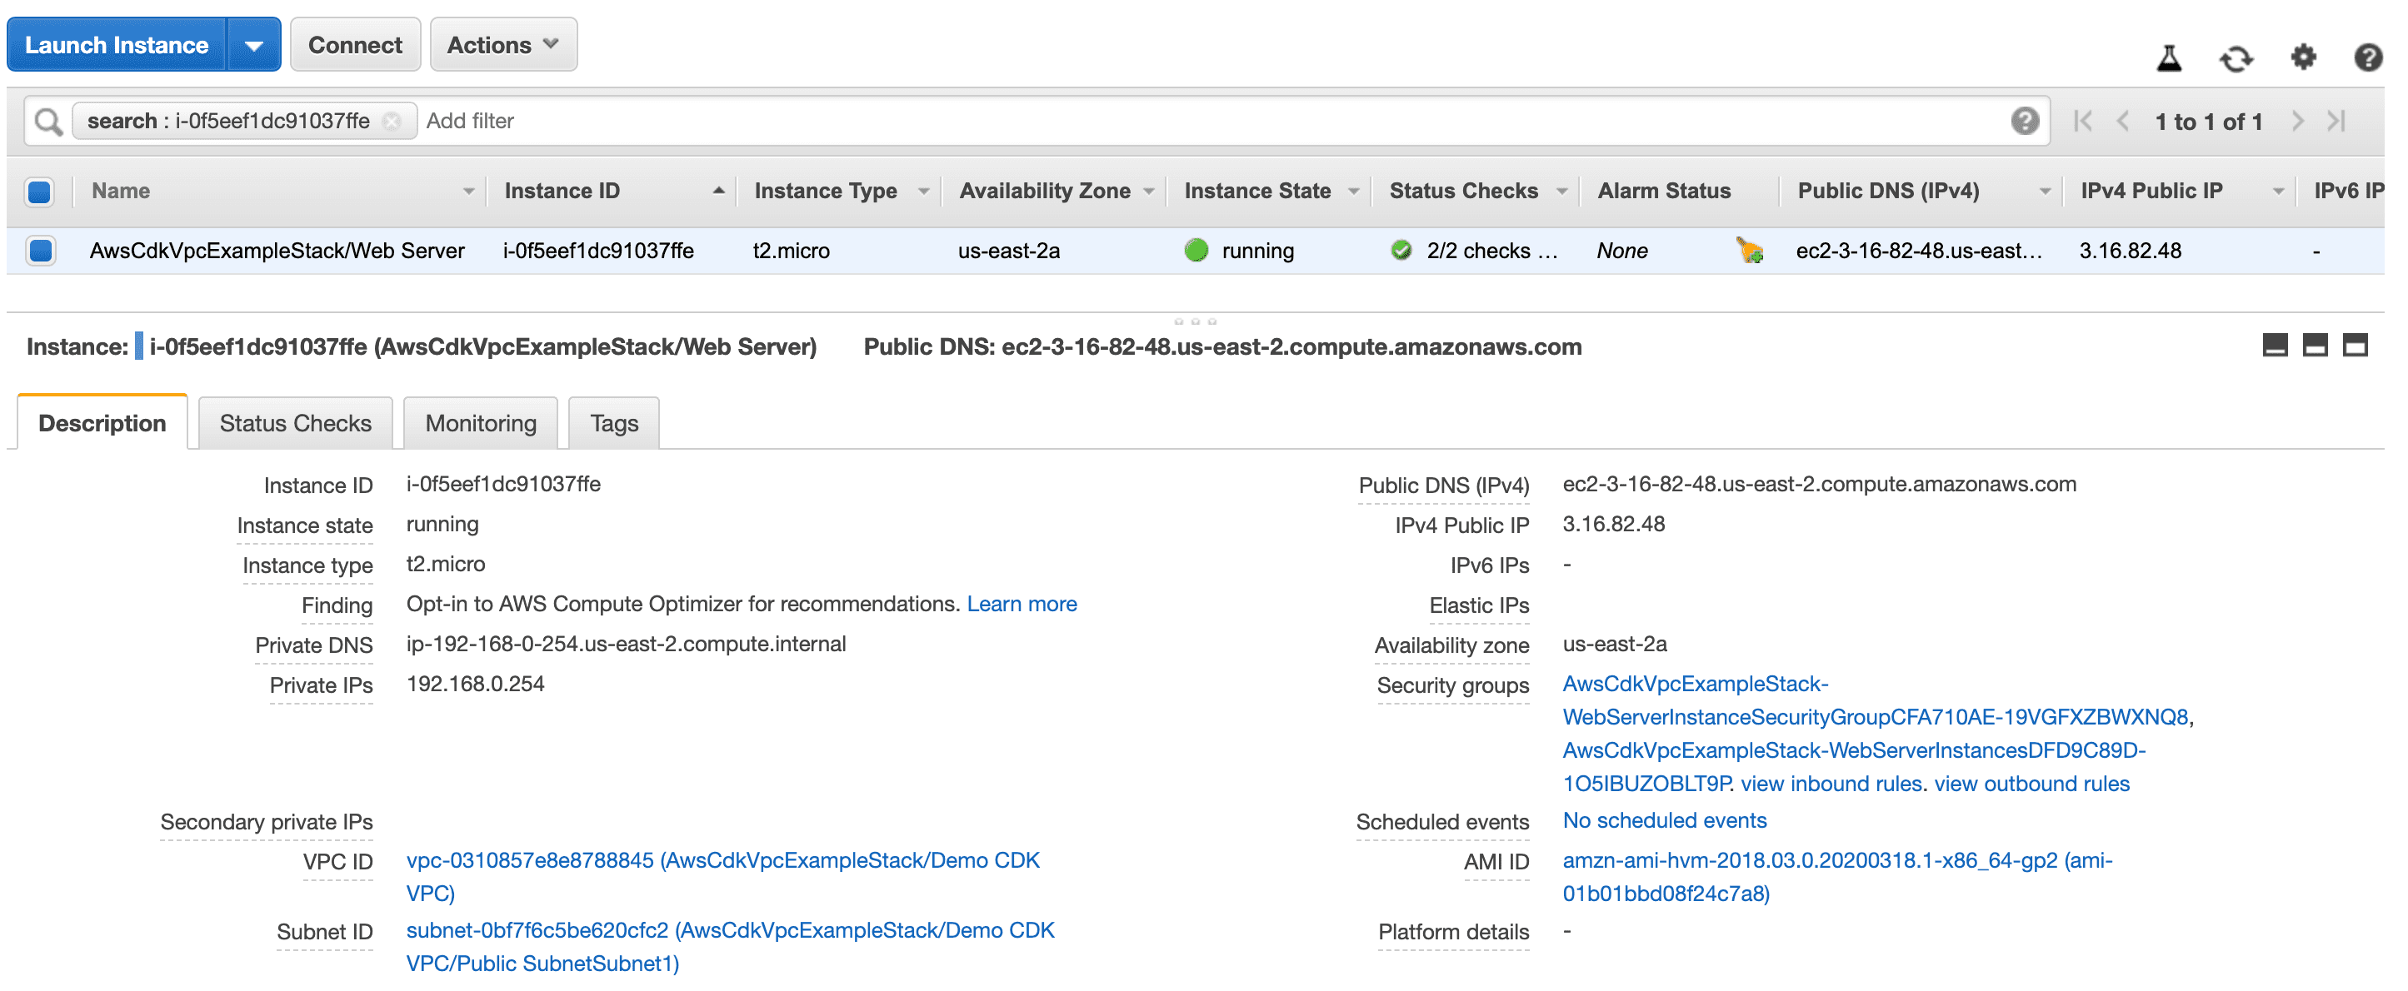Open the VPC ID vpc-0310857e8e8788845 link
Image resolution: width=2408 pixels, height=991 pixels.
[x=722, y=877]
